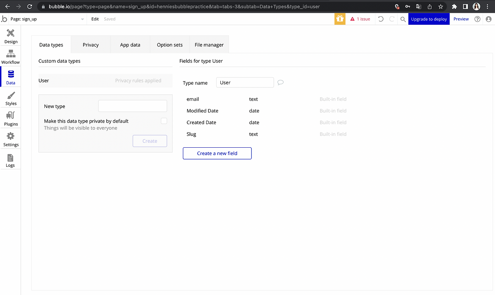The height and width of the screenshot is (295, 495).
Task: Select the User data type row
Action: pos(106,80)
